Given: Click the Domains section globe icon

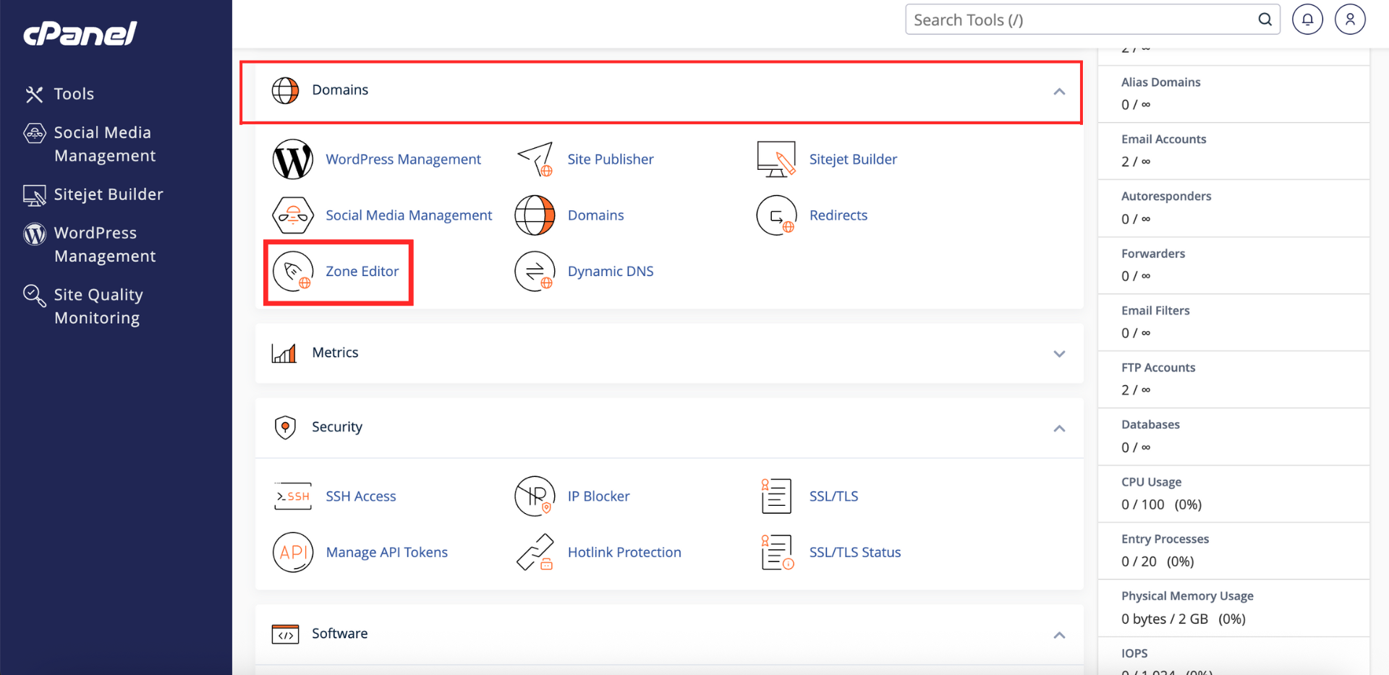Looking at the screenshot, I should pos(285,90).
